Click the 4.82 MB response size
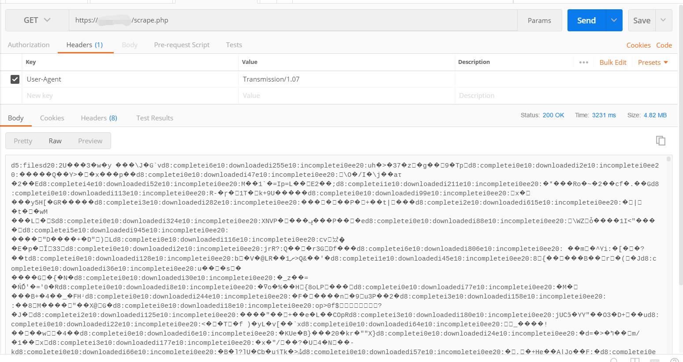This screenshot has height=362, width=683. coord(655,115)
